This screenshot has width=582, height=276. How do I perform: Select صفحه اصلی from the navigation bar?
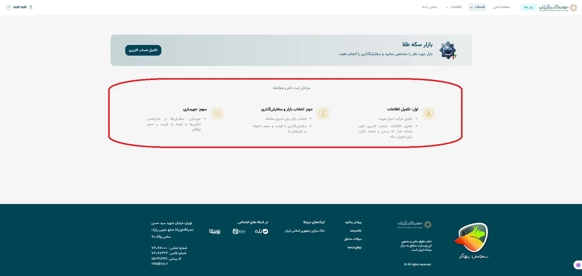click(501, 7)
